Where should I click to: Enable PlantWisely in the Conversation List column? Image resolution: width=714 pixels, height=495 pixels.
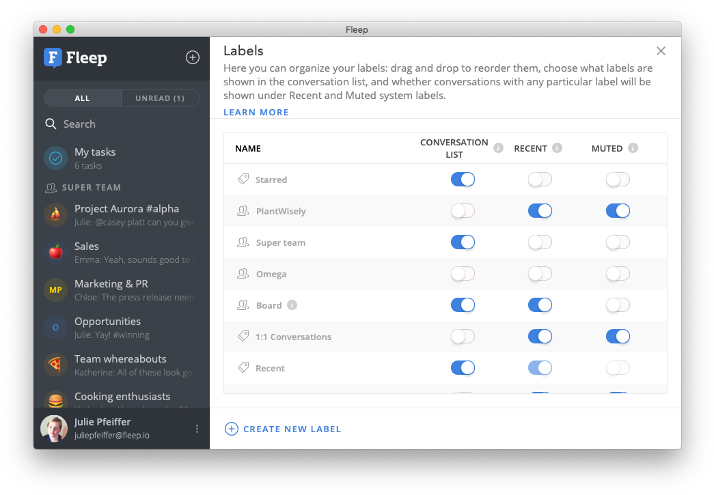point(463,211)
